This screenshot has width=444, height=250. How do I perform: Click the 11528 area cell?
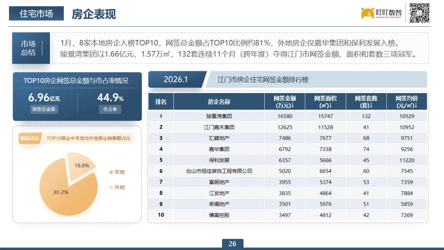coord(326,127)
